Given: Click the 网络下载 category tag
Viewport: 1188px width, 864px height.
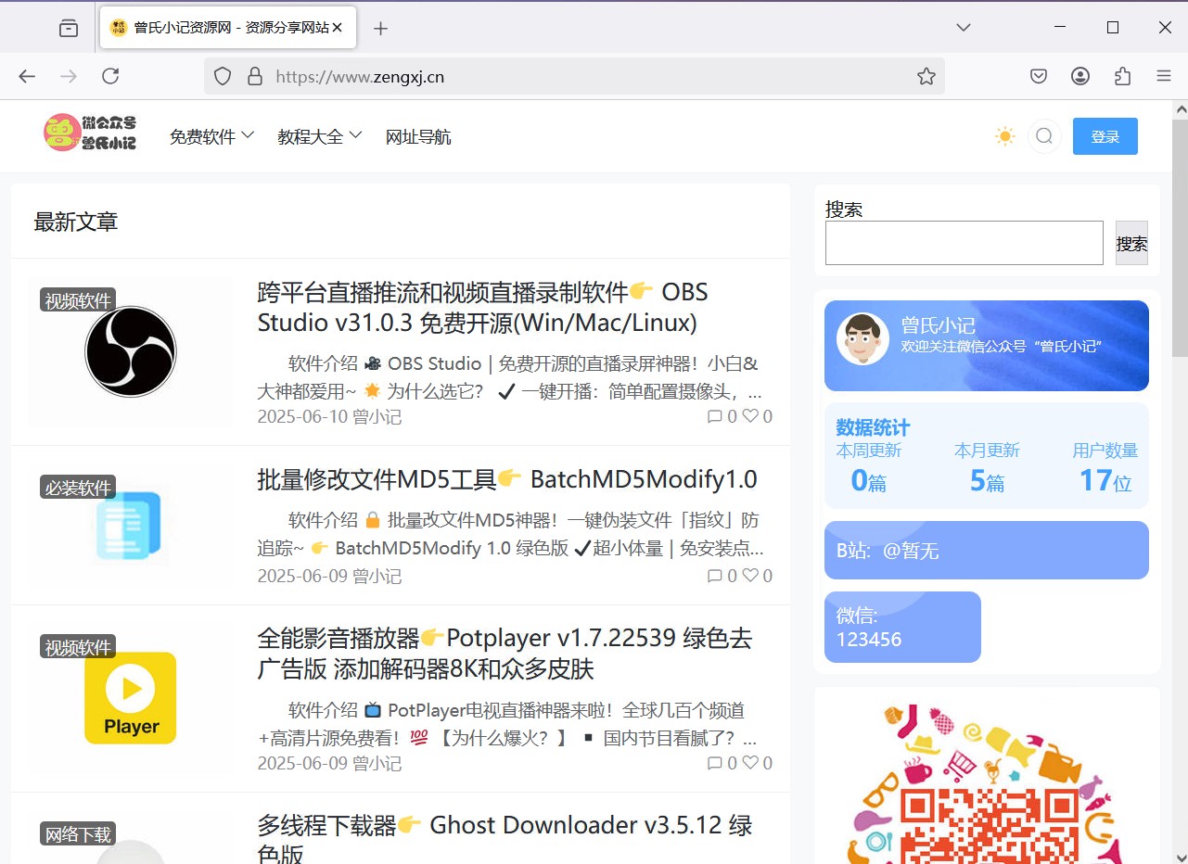Looking at the screenshot, I should tap(78, 834).
